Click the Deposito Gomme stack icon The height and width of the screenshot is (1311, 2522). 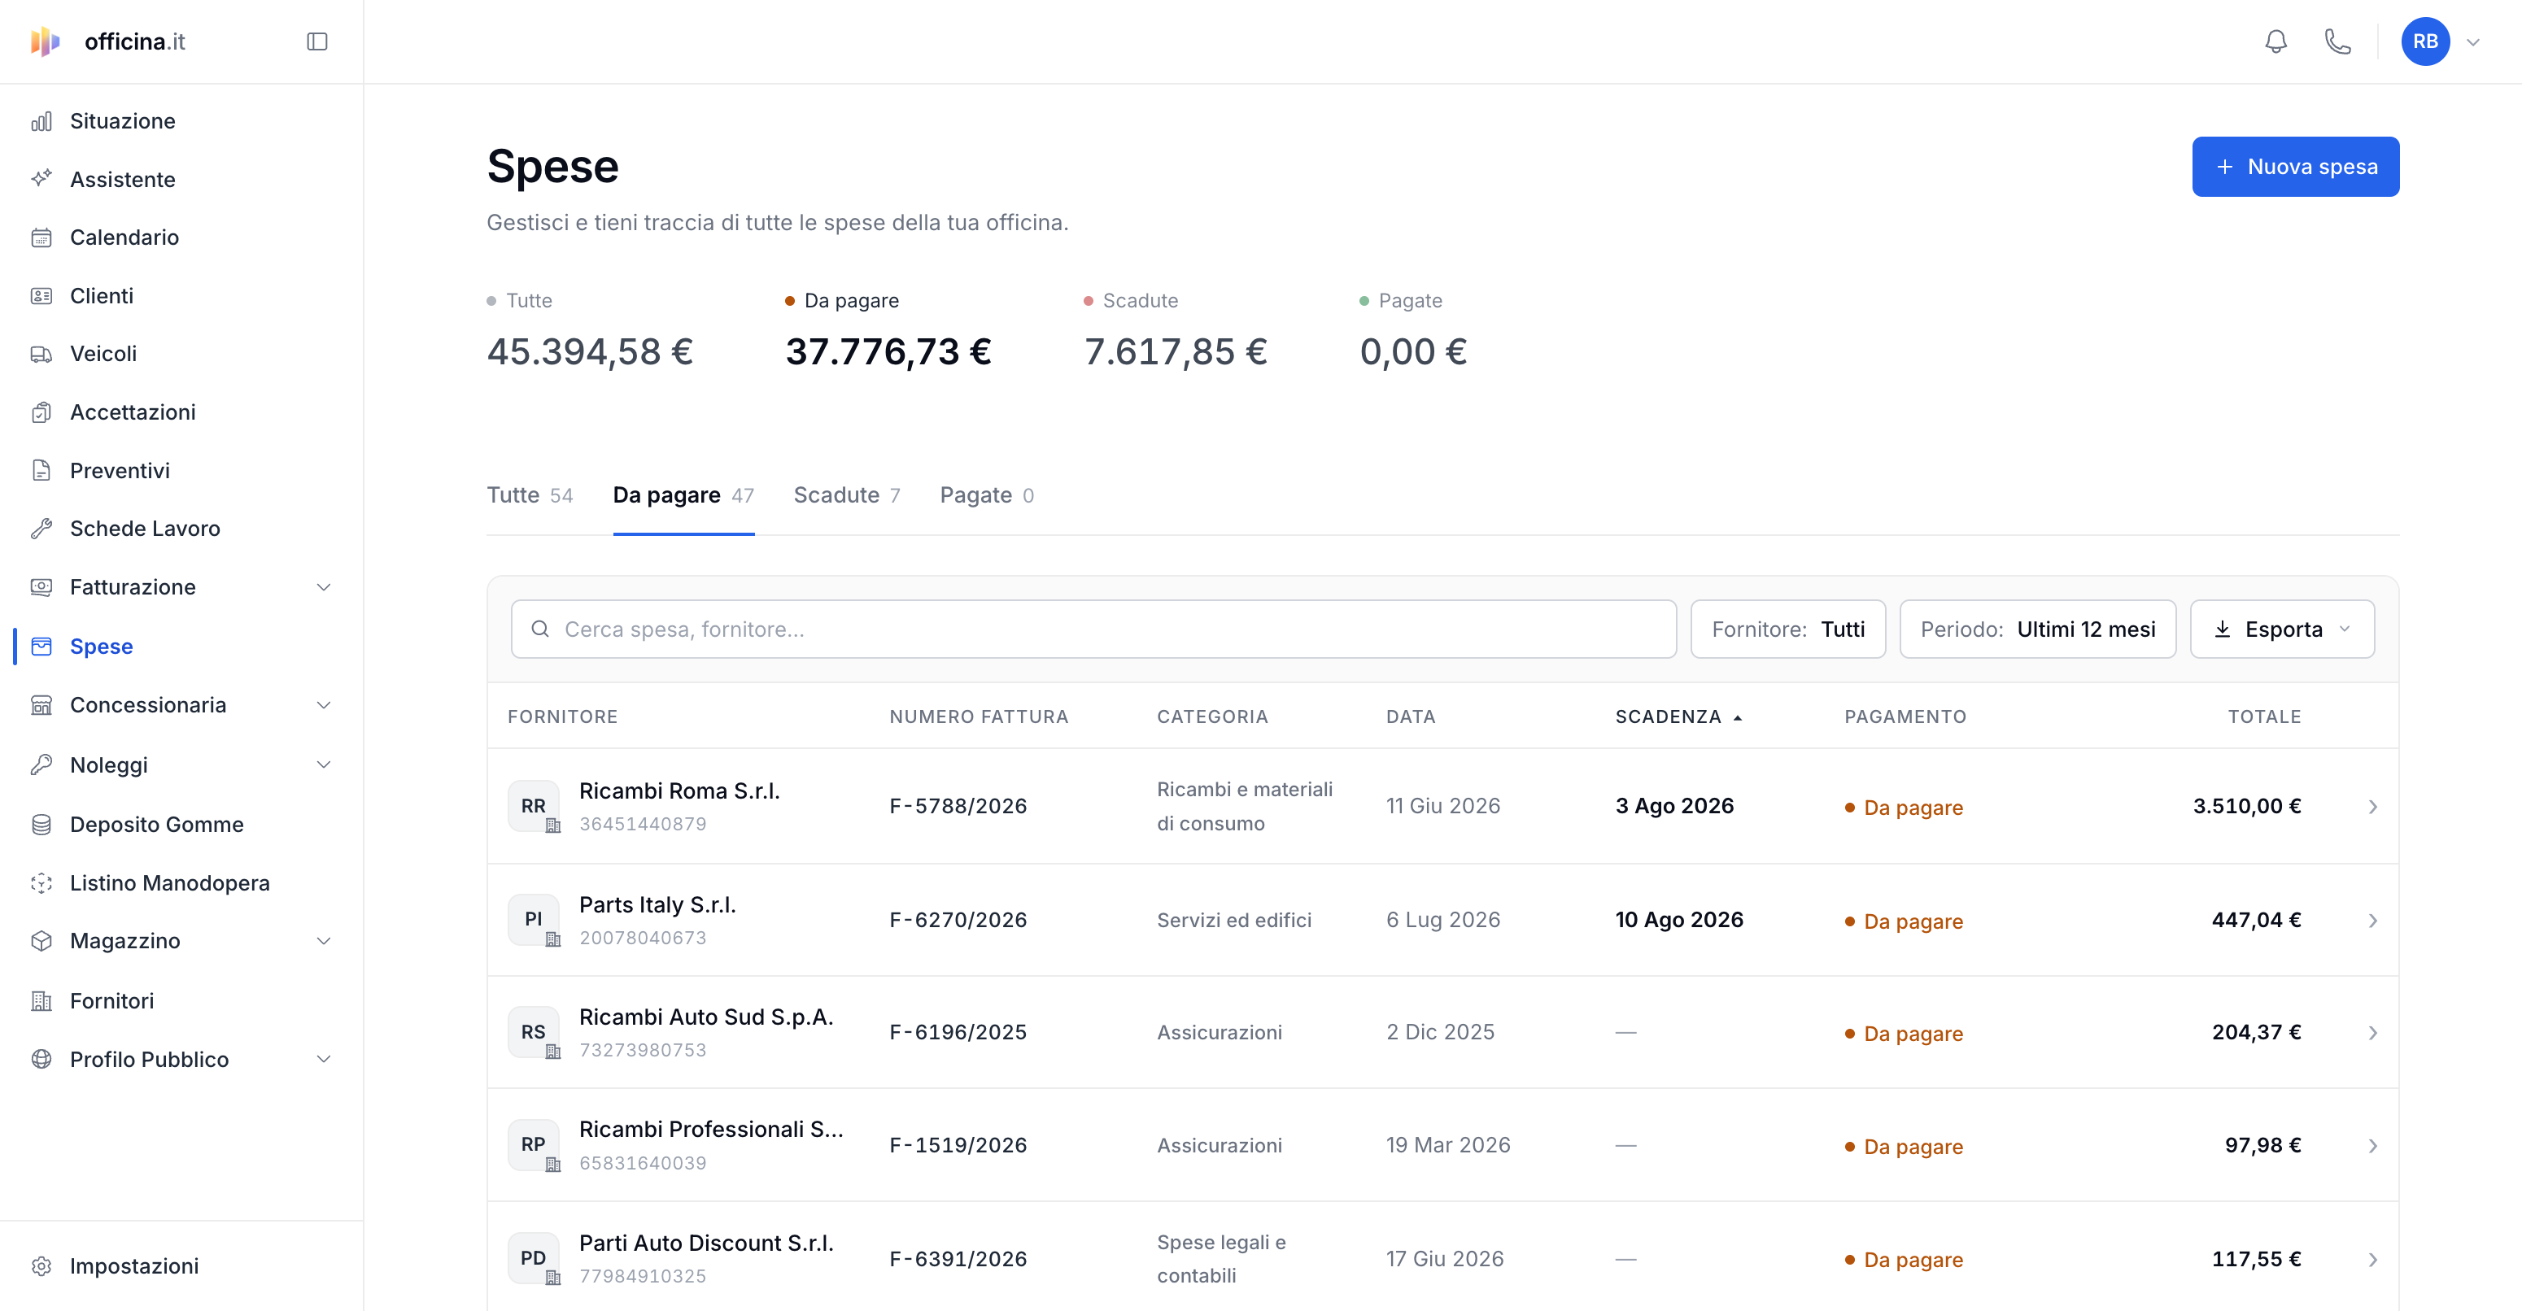(x=41, y=825)
